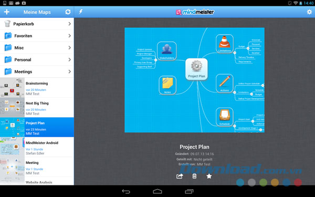Screen dimensions: 315x197
Task: Refresh the Meine Maps list
Action: [68, 12]
